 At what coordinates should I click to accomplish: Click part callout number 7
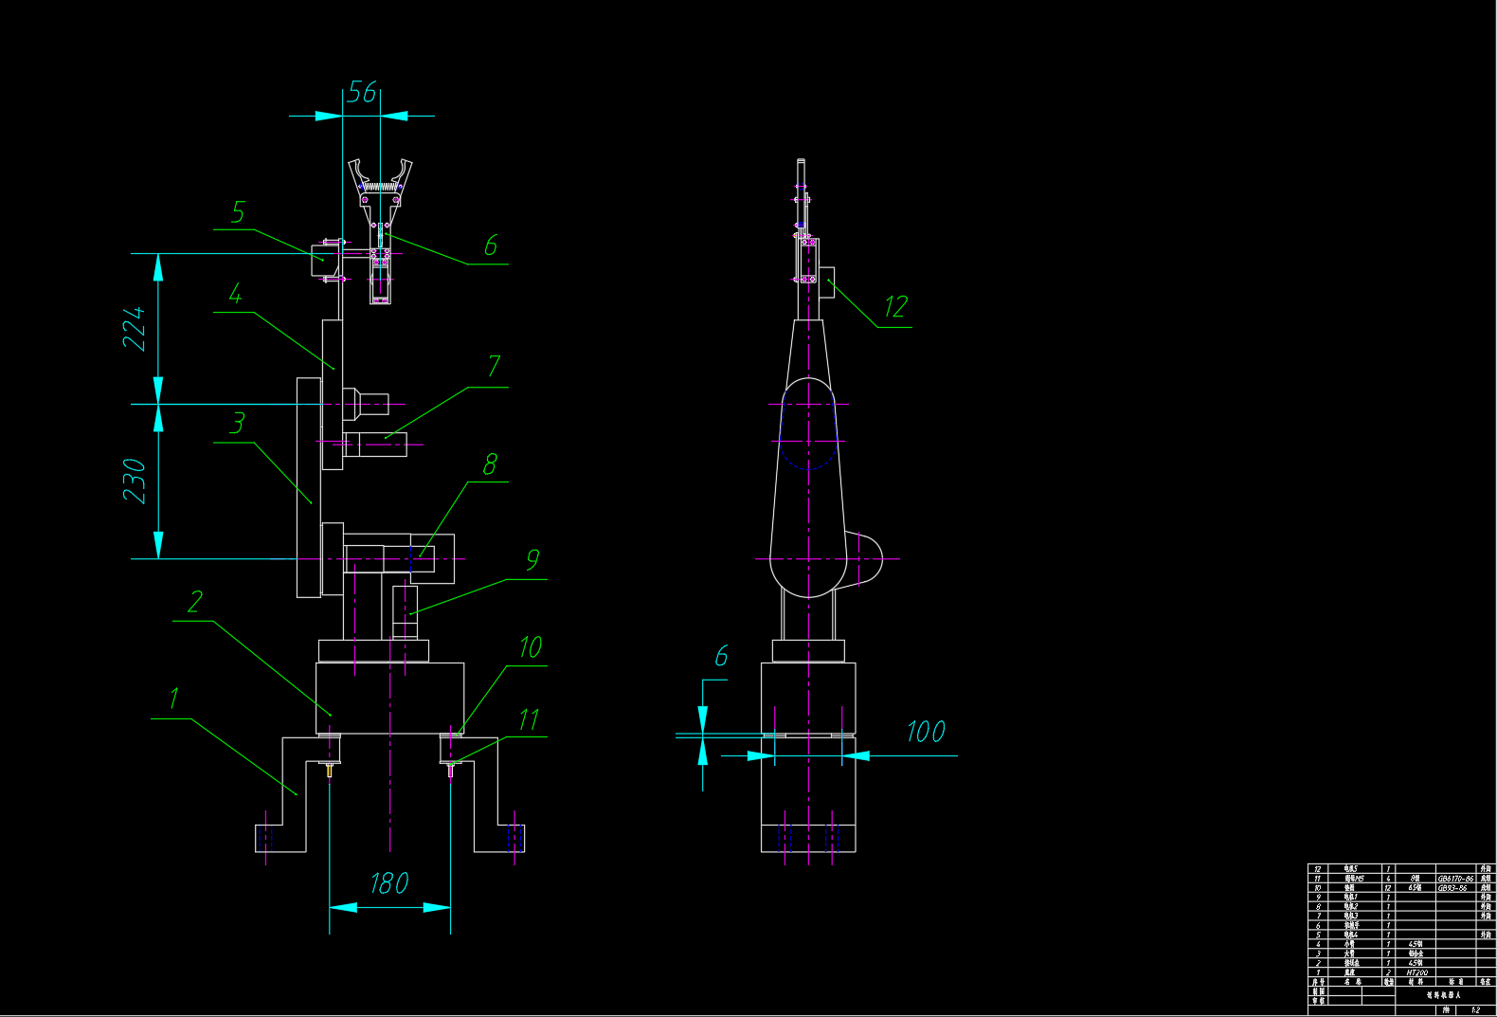coord(494,366)
